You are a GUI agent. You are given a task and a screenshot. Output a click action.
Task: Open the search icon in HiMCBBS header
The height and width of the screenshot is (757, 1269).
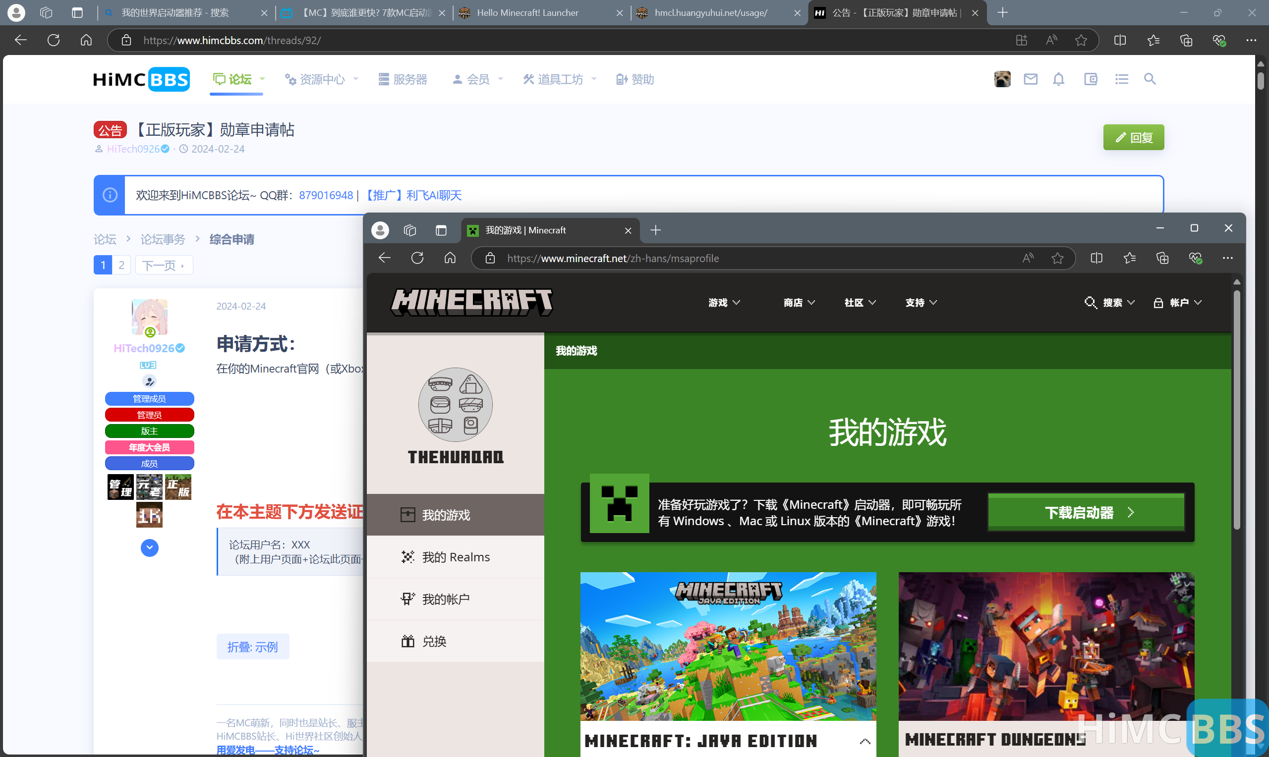(1150, 80)
